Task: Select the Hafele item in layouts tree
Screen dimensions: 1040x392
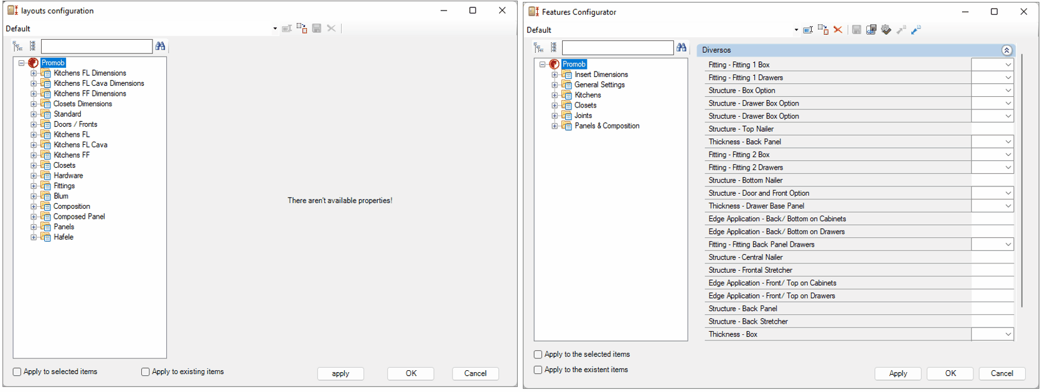Action: [63, 237]
